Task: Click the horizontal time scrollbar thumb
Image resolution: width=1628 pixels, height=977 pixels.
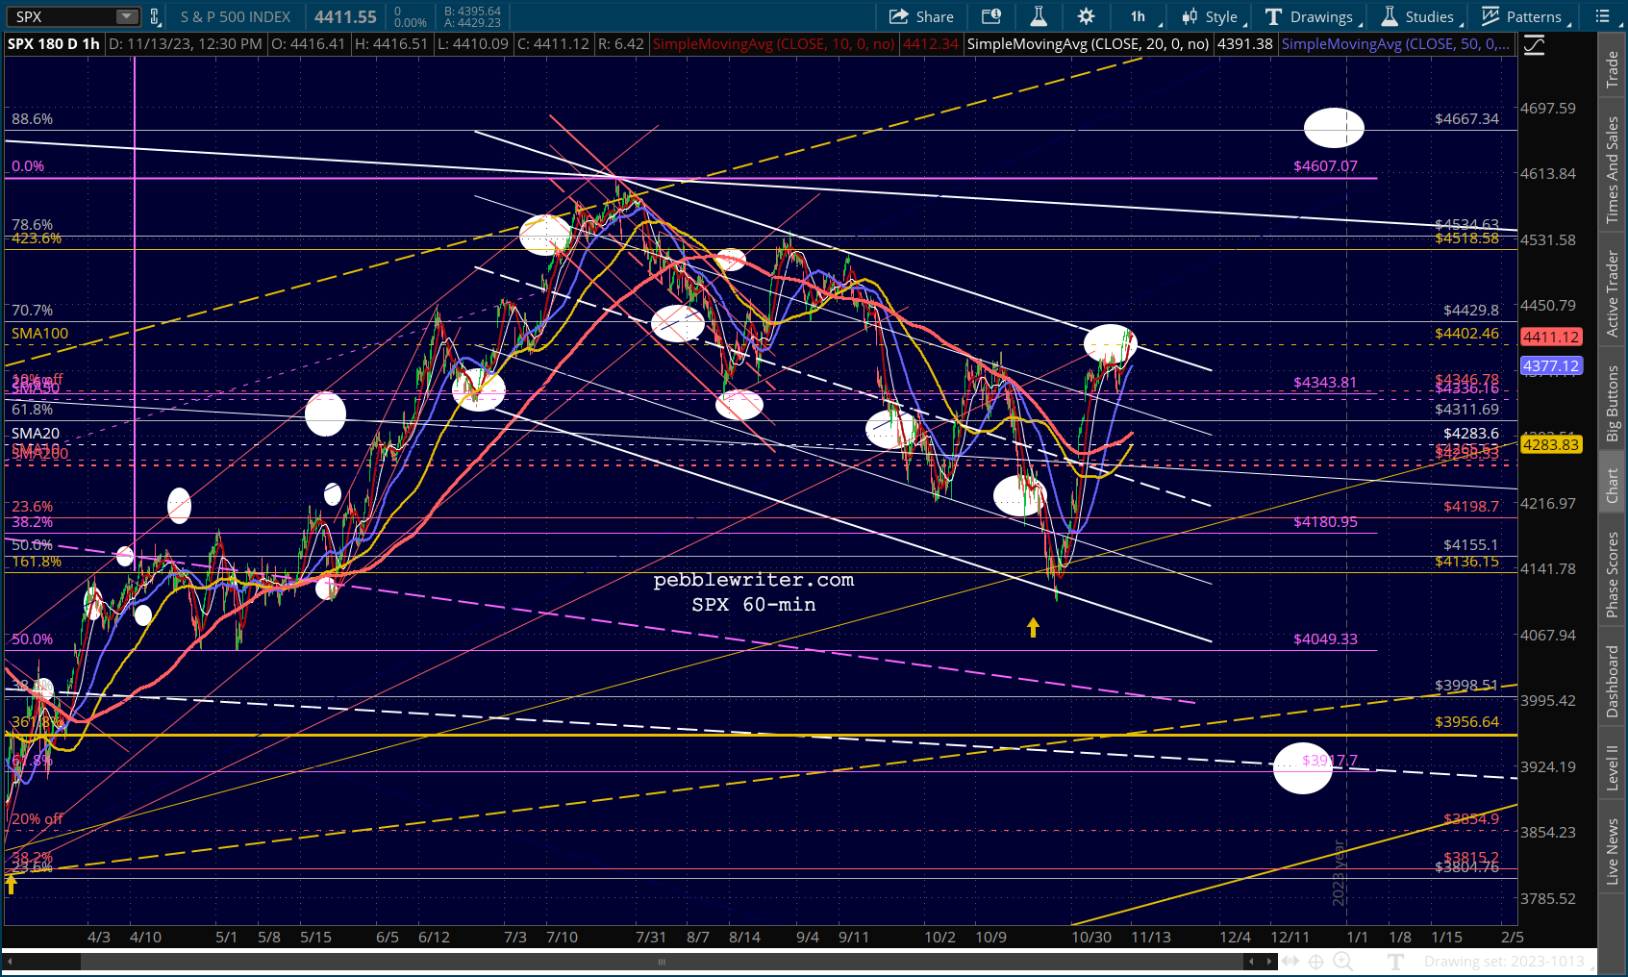Action: tap(662, 961)
